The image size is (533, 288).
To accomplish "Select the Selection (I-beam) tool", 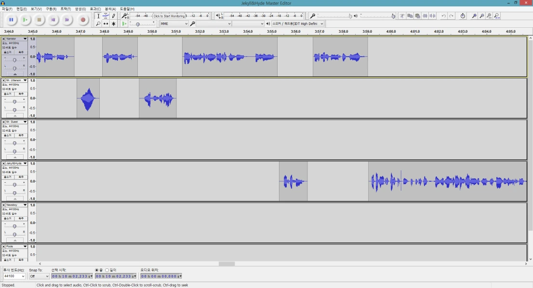I will 98,16.
